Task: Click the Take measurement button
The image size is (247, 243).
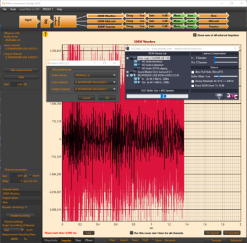Action: pos(21,70)
